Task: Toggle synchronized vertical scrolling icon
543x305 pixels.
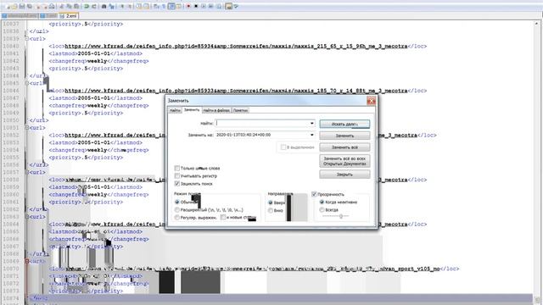Action: (139, 6)
